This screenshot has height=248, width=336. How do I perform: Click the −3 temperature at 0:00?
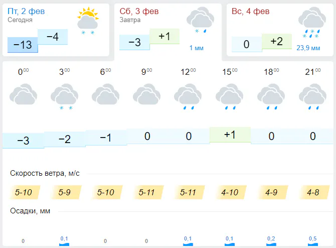point(23,141)
